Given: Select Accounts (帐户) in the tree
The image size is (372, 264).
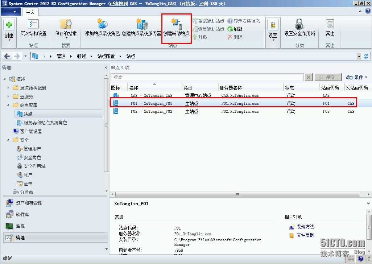Looking at the screenshot, I should [24, 175].
